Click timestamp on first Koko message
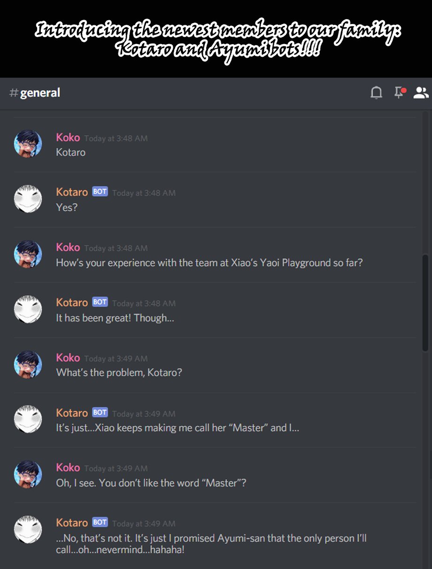Image resolution: width=432 pixels, height=569 pixels. (x=116, y=138)
